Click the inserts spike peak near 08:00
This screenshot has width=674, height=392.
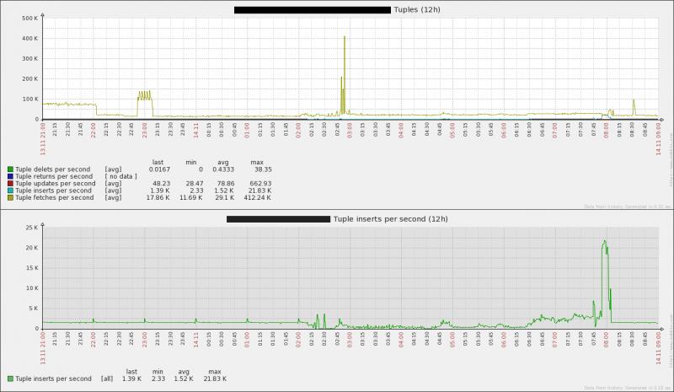[x=605, y=242]
